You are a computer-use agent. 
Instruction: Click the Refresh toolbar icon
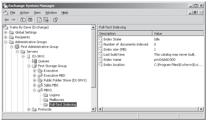point(39,20)
